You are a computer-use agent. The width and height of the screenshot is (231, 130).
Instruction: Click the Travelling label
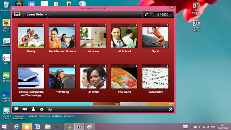[62, 92]
